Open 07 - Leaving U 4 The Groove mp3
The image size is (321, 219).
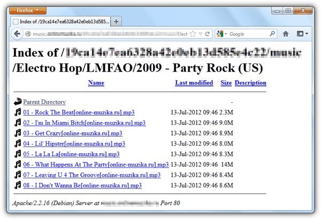click(x=91, y=175)
